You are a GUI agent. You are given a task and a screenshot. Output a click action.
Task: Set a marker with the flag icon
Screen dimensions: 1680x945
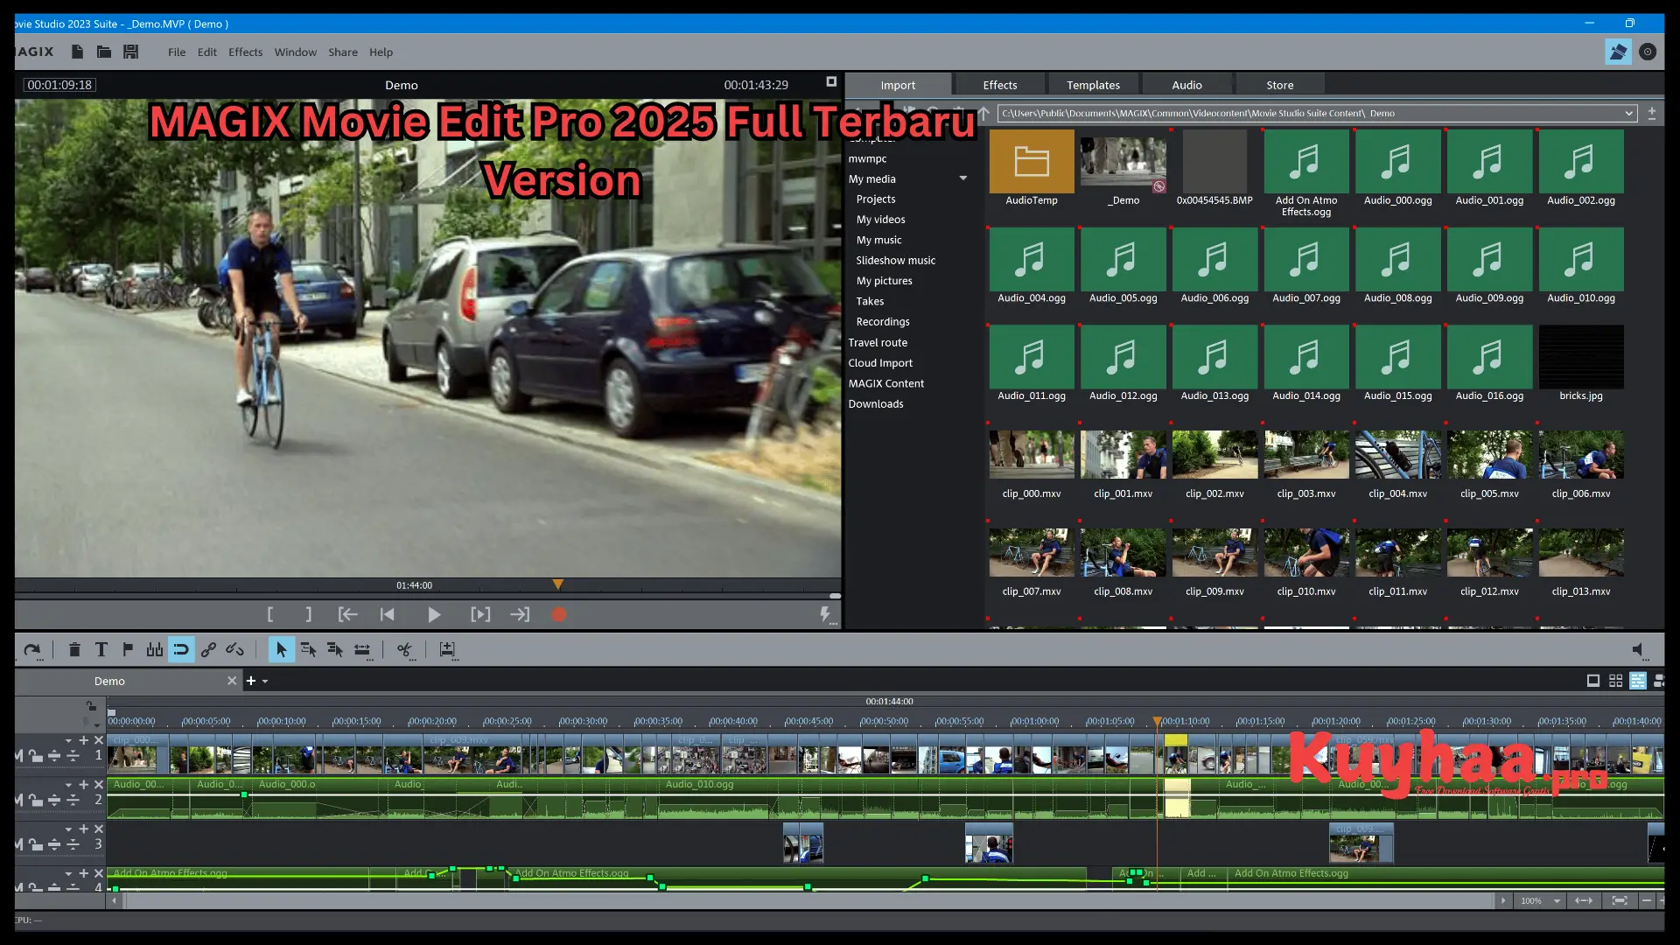click(x=128, y=650)
